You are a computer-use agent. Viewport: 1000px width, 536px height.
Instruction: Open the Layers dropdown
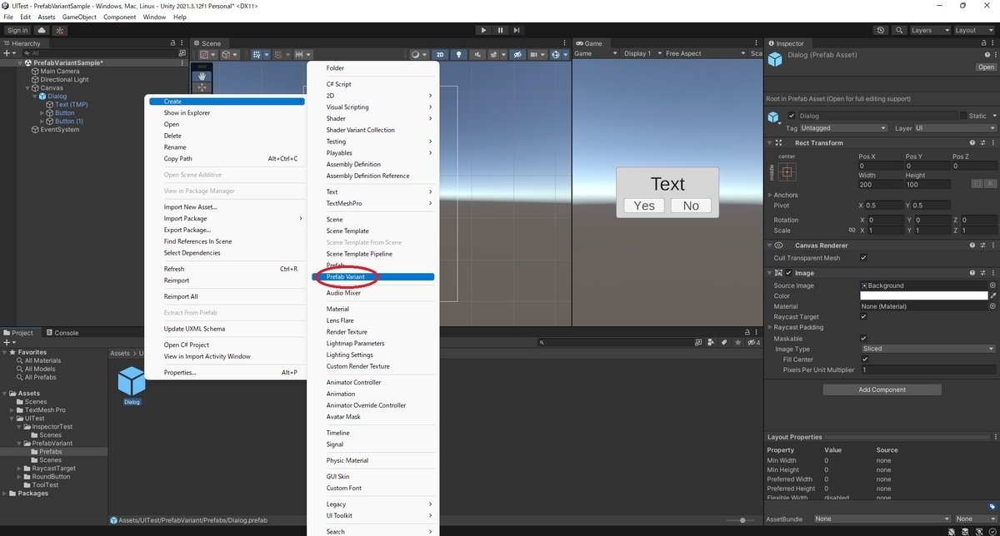928,30
